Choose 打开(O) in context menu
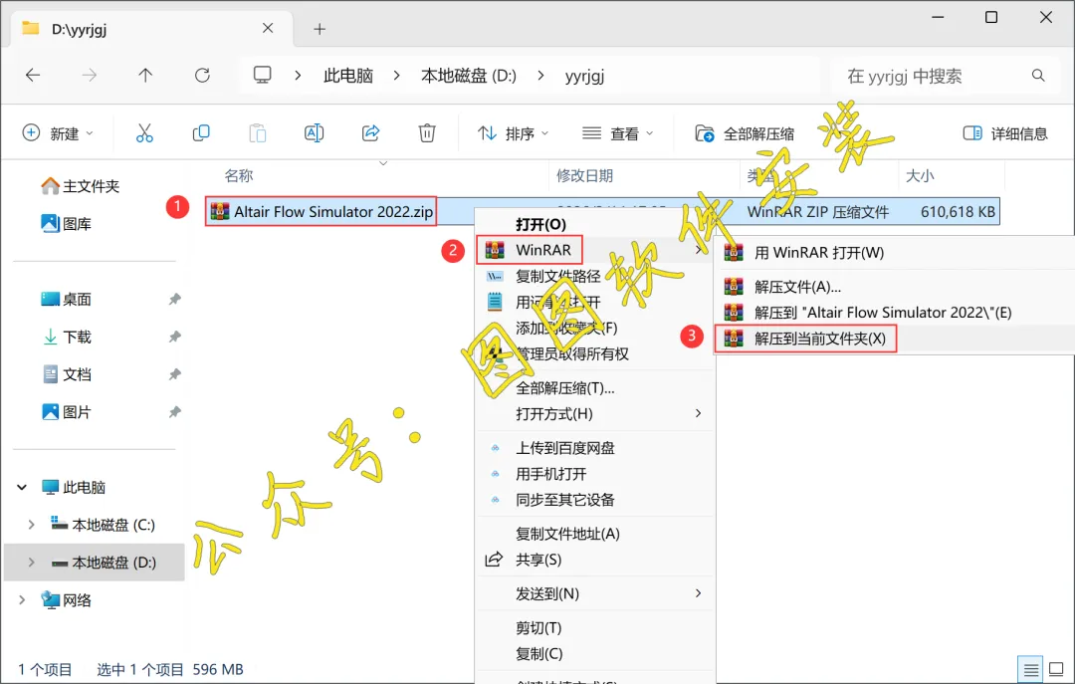 pyautogui.click(x=540, y=224)
